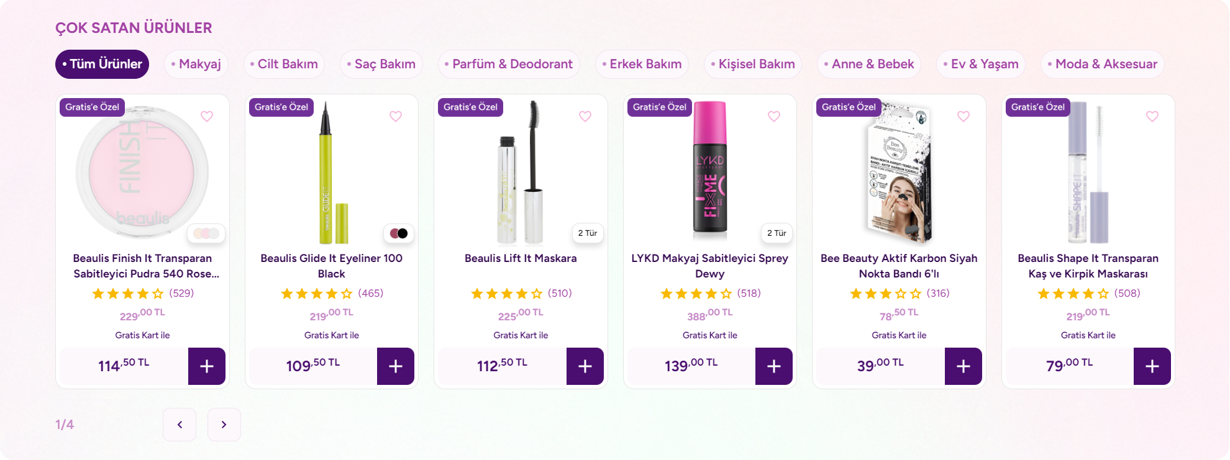Add LYKD setting spray to cart
Image resolution: width=1230 pixels, height=460 pixels.
tap(773, 366)
